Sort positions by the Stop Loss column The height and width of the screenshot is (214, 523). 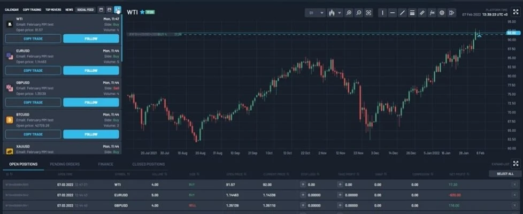[x=310, y=174]
